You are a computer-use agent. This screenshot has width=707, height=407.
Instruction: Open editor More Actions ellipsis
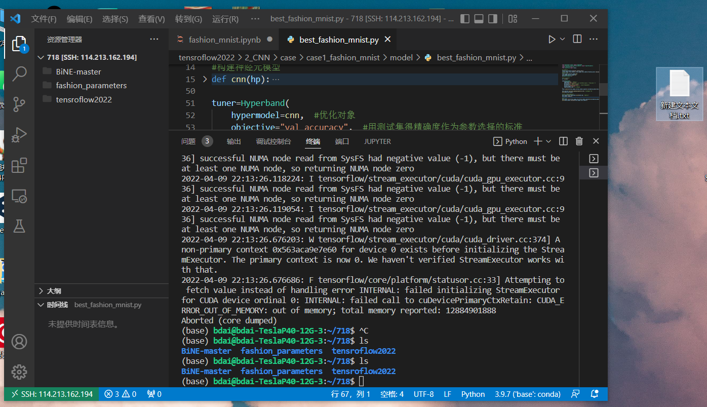pyautogui.click(x=593, y=39)
